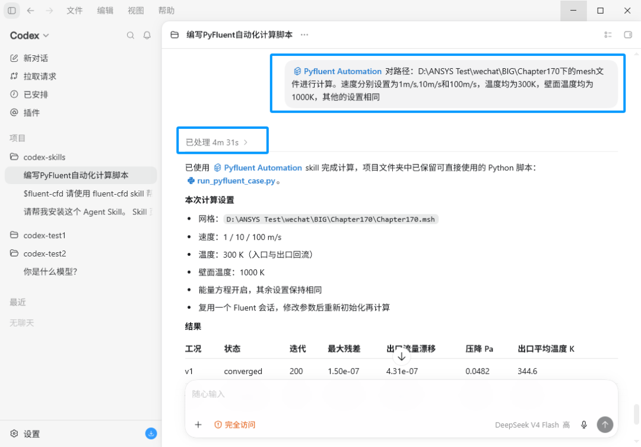
Task: Toggle the sidebar panel icon
Action: click(x=12, y=11)
